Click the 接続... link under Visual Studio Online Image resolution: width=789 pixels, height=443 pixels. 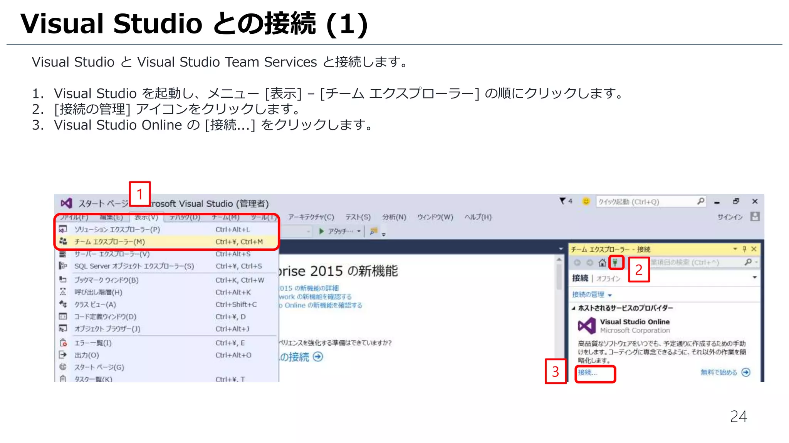588,372
